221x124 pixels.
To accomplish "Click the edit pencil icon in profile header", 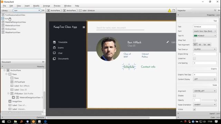I will click(x=167, y=42).
